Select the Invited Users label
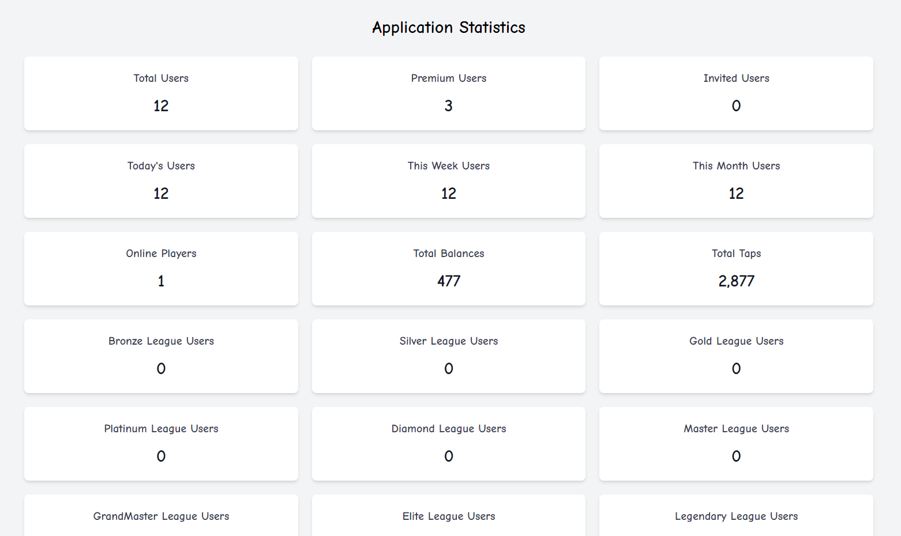The image size is (901, 536). pos(736,78)
